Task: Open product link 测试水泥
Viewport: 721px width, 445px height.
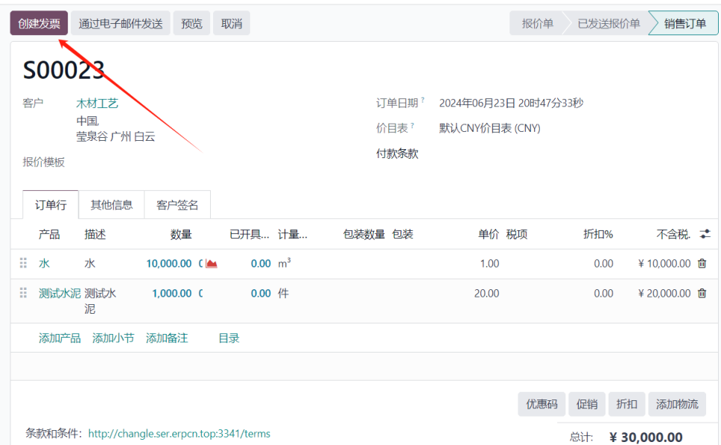Action: pyautogui.click(x=60, y=293)
